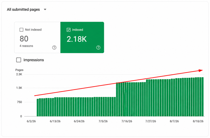Viewport: 210px width, 138px height.
Task: Enable the Not indexed checkbox
Action: click(x=22, y=30)
